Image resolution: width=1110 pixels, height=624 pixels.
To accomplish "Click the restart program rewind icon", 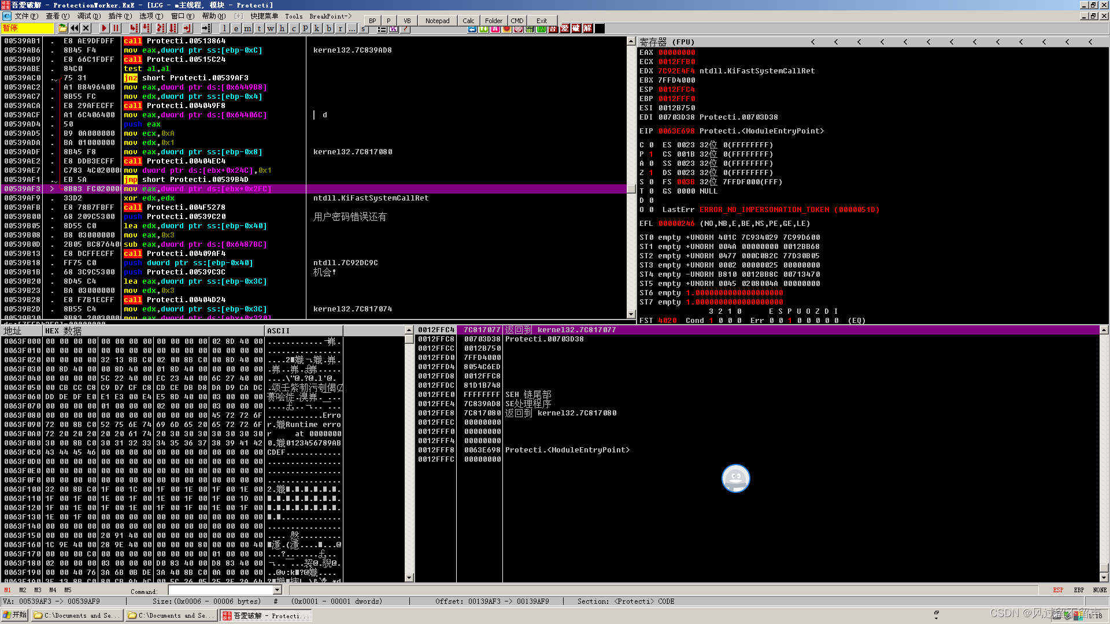I will (x=75, y=28).
